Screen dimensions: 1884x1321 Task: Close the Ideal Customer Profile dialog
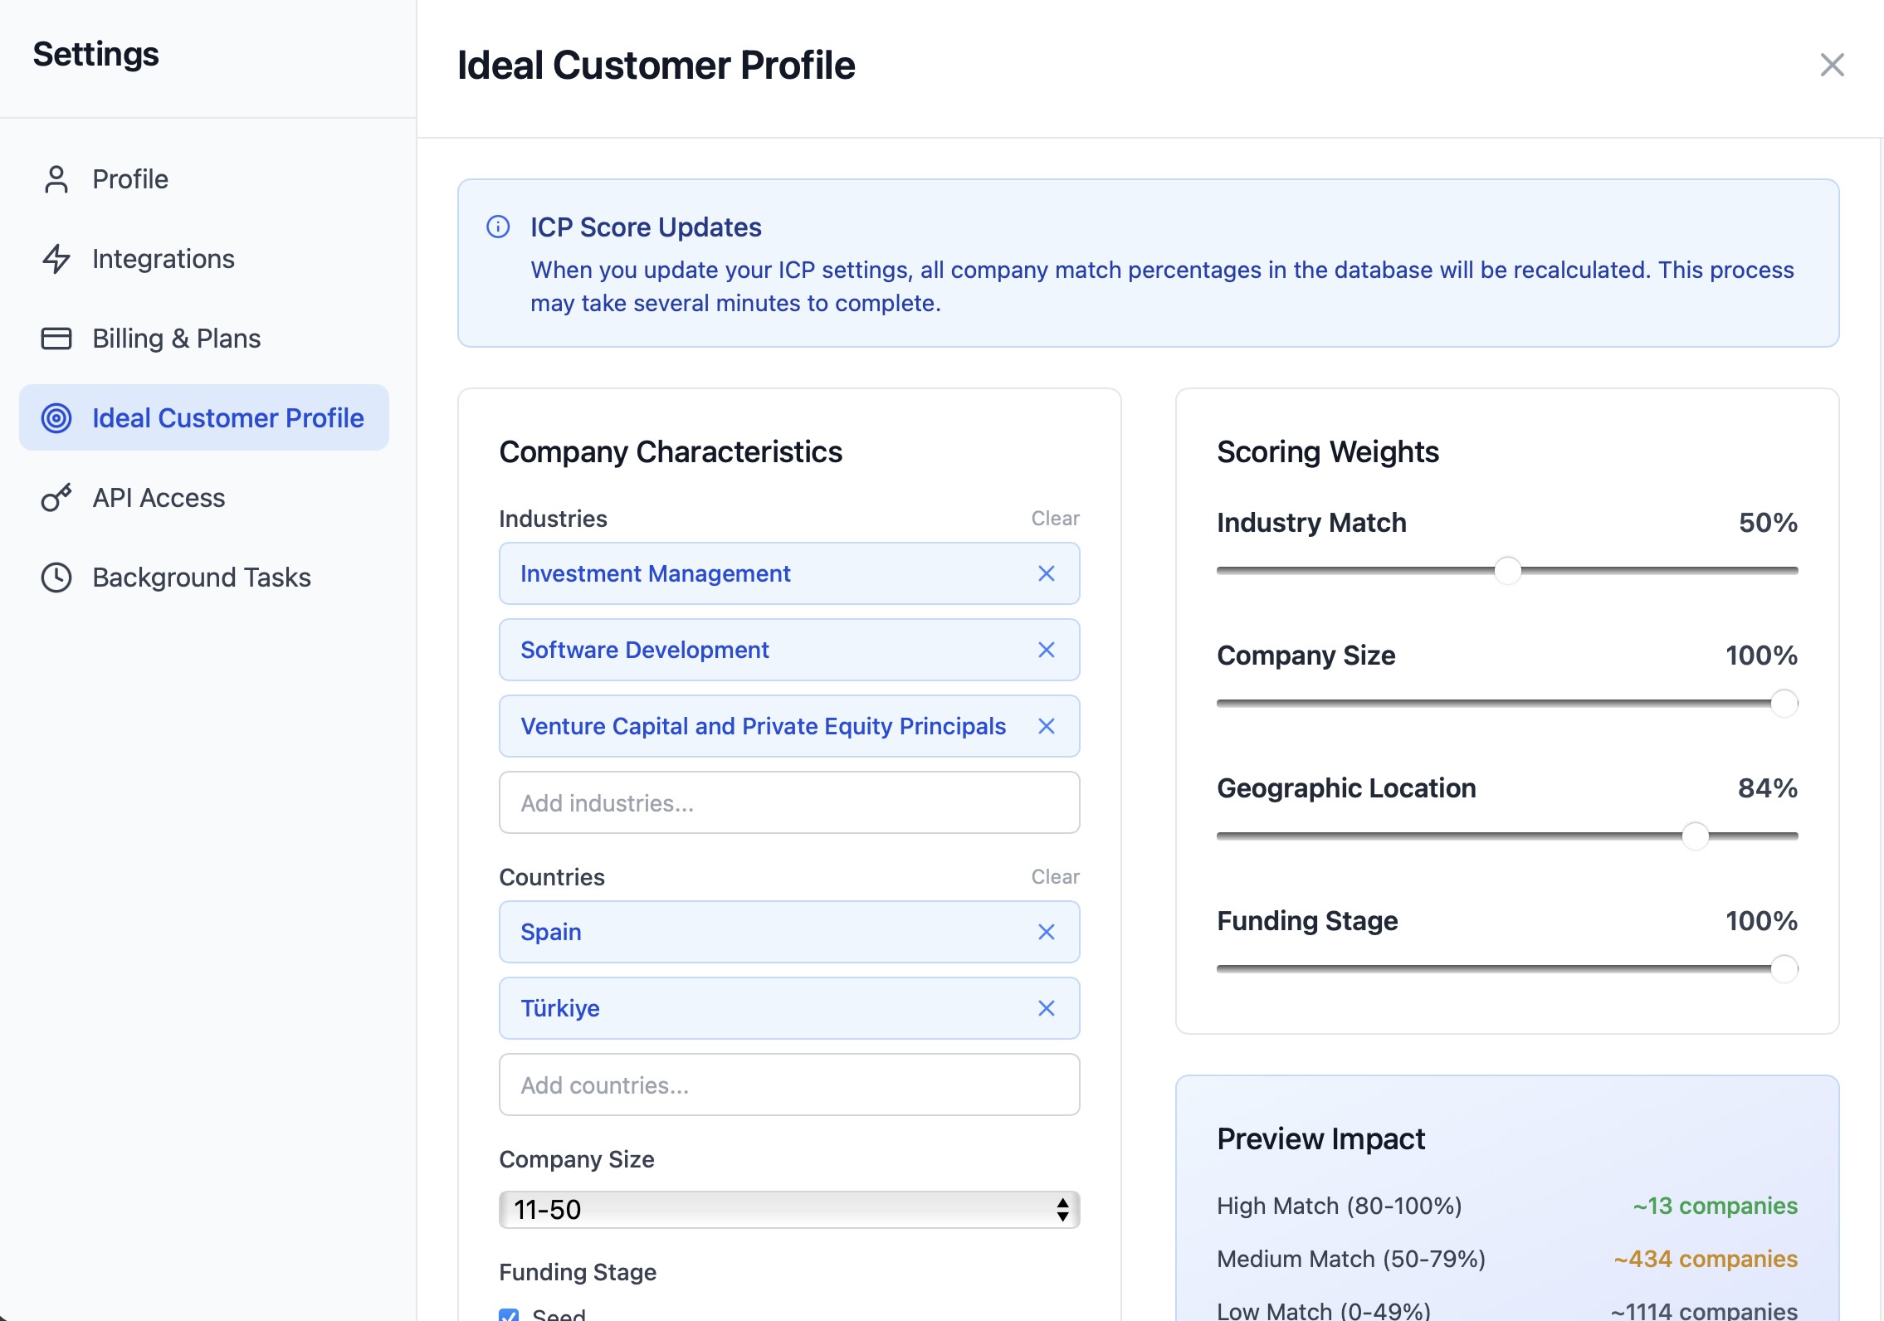pyautogui.click(x=1833, y=66)
